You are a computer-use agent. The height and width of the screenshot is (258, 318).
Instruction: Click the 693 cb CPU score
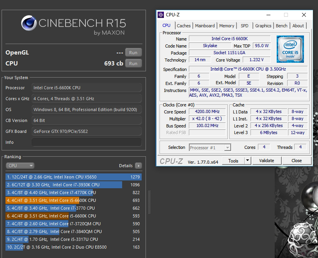tap(114, 64)
